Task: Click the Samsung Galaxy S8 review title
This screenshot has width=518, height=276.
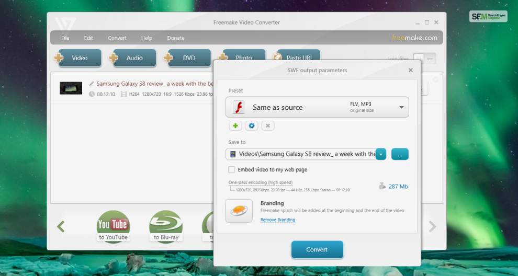Action: [x=155, y=84]
